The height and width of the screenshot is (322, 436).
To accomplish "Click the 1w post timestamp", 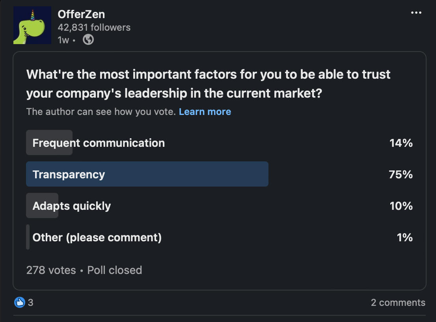I will coord(63,40).
